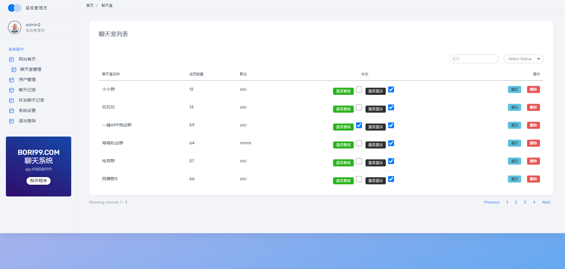Click the 喵喵粉丝群 room name
This screenshot has width=565, height=269.
click(113, 143)
